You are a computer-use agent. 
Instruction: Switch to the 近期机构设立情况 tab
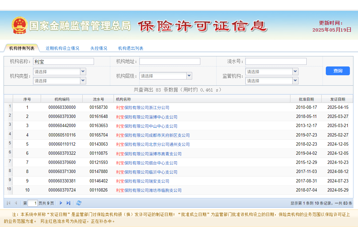point(62,48)
